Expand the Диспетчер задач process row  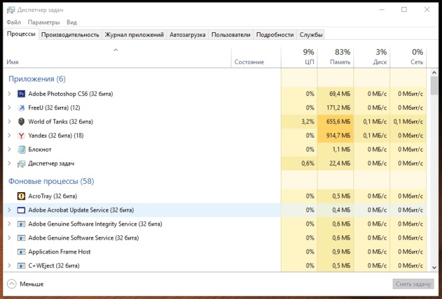(9, 163)
